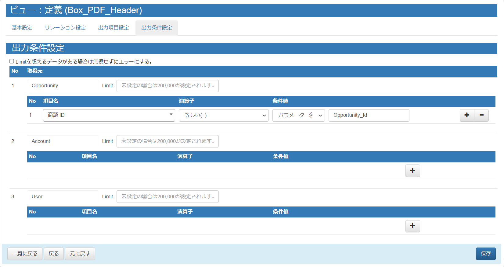Click the Opportunity_Id parameter text field
This screenshot has width=504, height=267.
369,115
